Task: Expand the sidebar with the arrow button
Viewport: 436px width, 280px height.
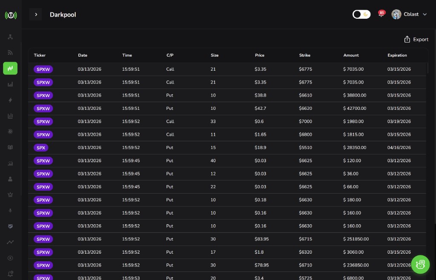Action: (36, 14)
